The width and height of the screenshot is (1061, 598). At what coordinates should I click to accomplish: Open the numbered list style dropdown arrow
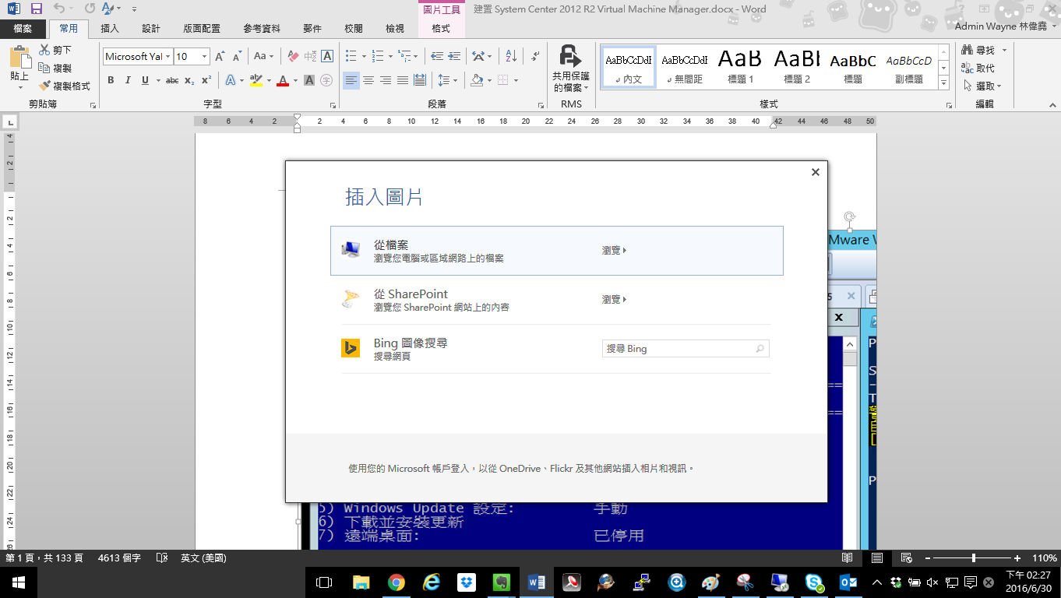click(390, 56)
